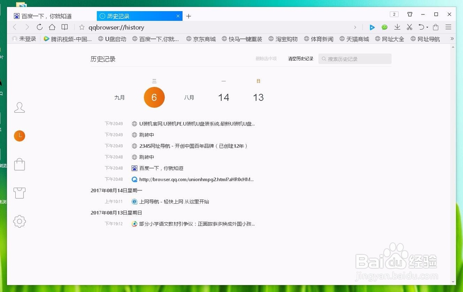463x292 pixels.
Task: Open the user profile icon in sidebar
Action: [x=19, y=107]
